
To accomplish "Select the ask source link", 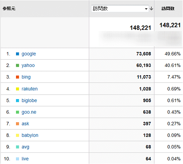I will [25, 124].
